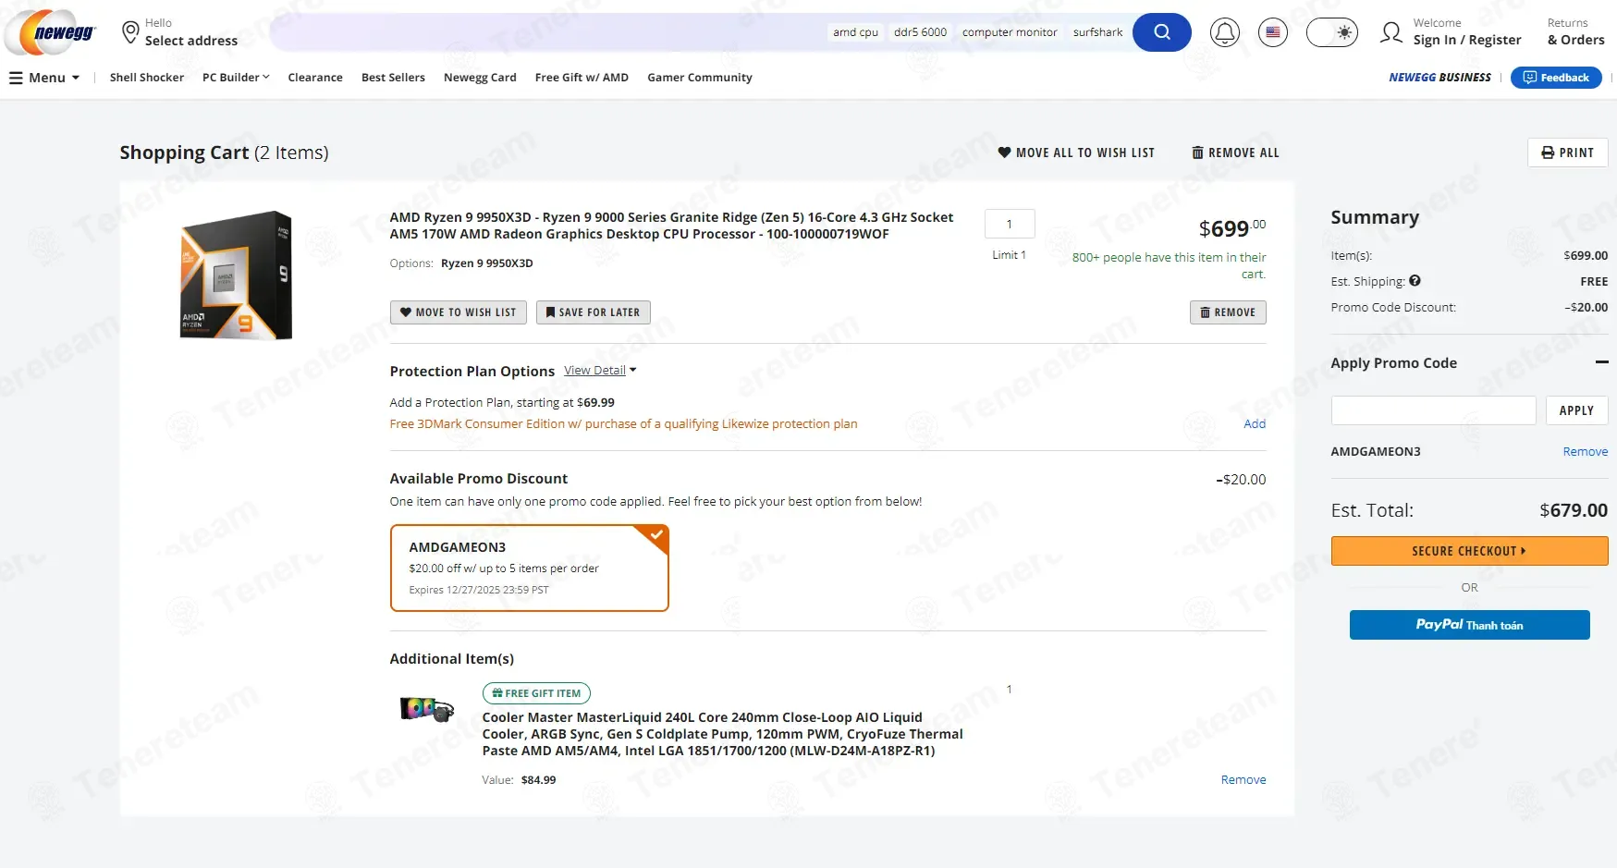Toggle the light/dark theme switch
Viewport: 1617px width, 868px height.
tap(1331, 32)
